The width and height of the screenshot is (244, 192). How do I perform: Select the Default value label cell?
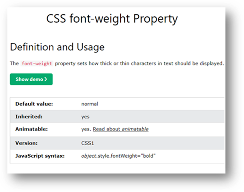coord(34,104)
